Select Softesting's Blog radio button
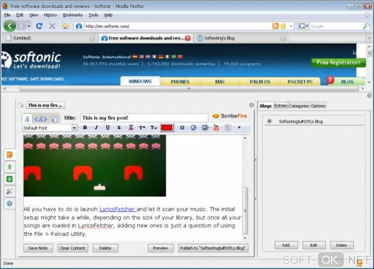374x269 pixels. click(269, 121)
